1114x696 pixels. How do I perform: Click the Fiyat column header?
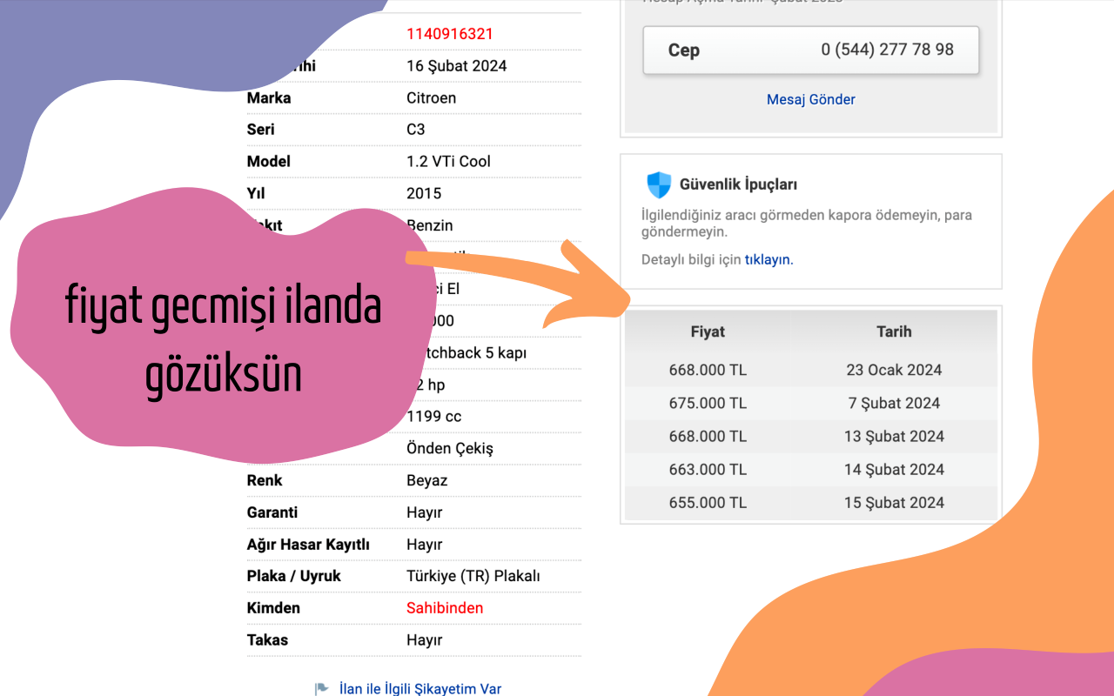[x=708, y=331]
